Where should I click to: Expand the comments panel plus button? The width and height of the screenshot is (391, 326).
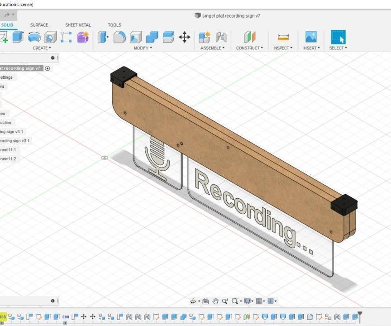tap(52, 301)
